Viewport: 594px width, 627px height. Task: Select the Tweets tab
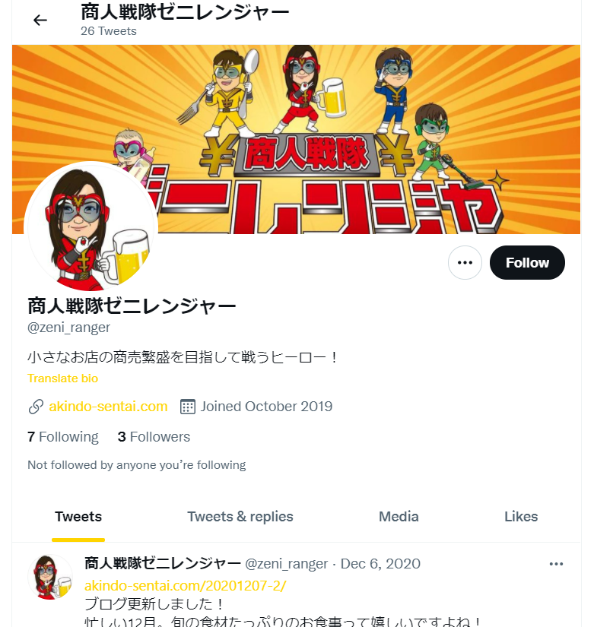pyautogui.click(x=78, y=517)
